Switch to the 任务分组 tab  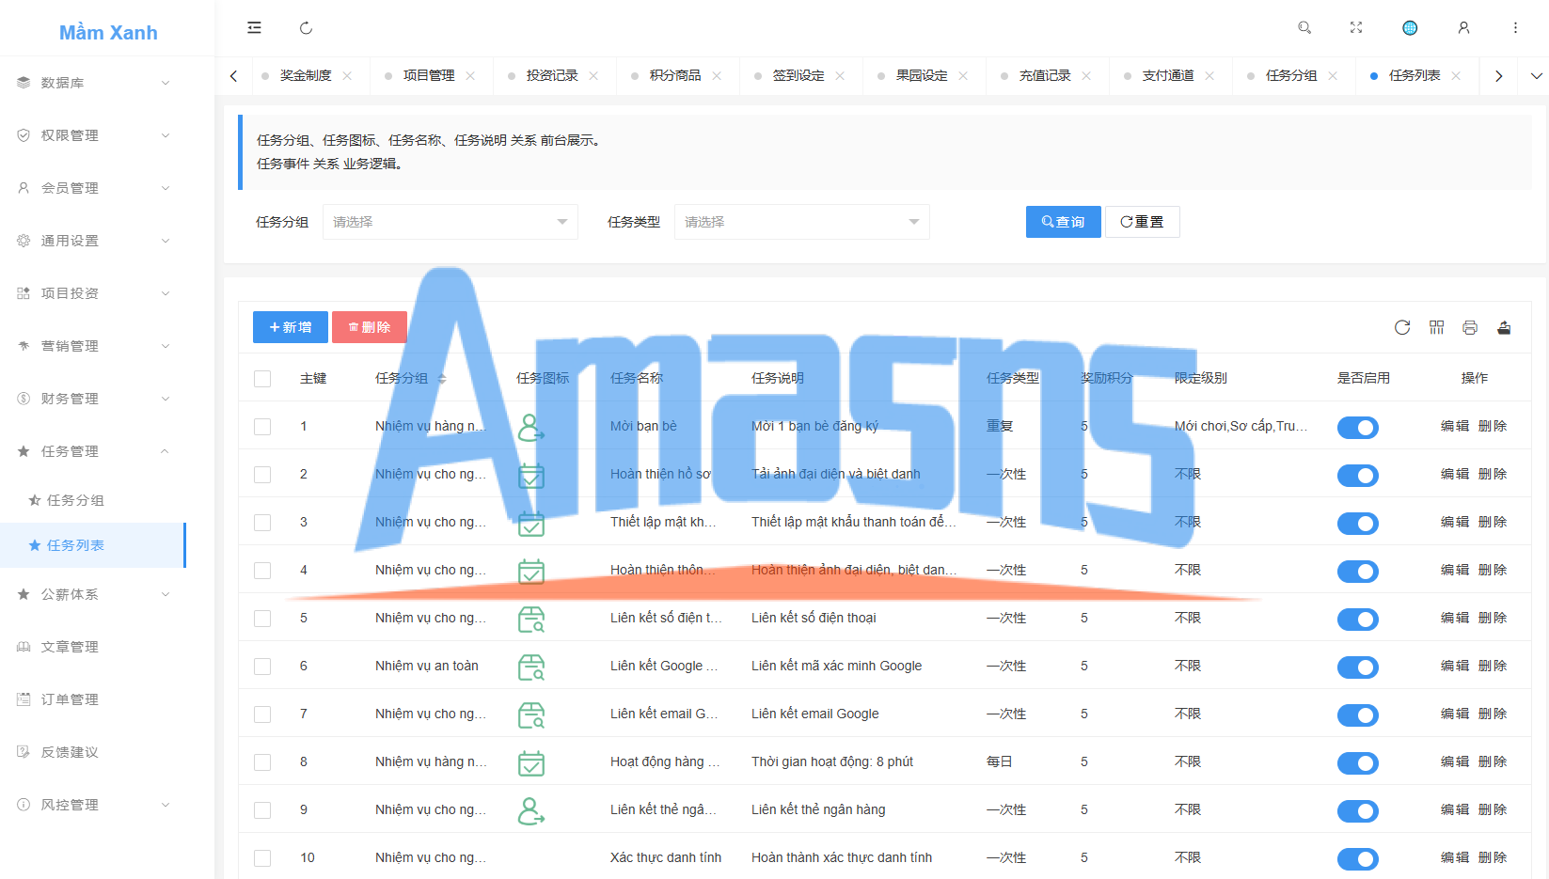click(x=1291, y=76)
